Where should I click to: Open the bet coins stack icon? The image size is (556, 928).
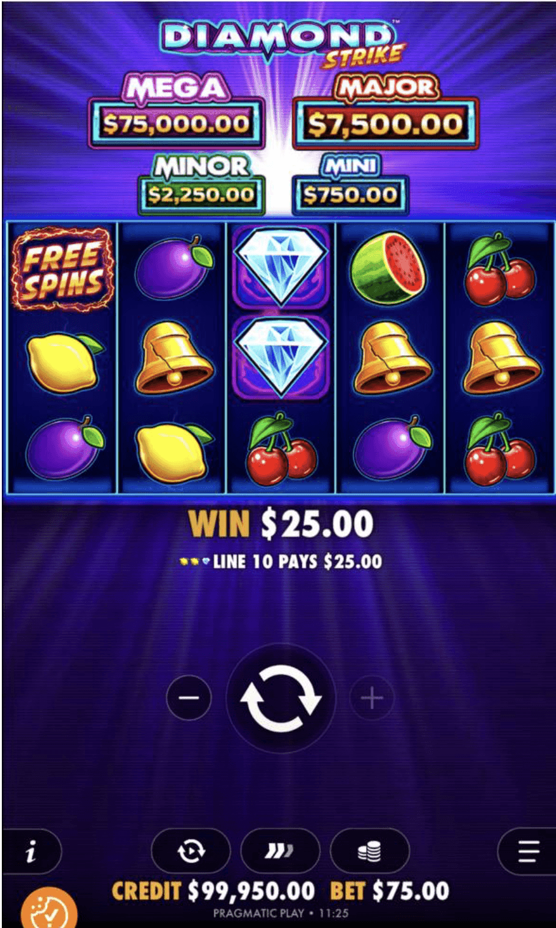[370, 851]
